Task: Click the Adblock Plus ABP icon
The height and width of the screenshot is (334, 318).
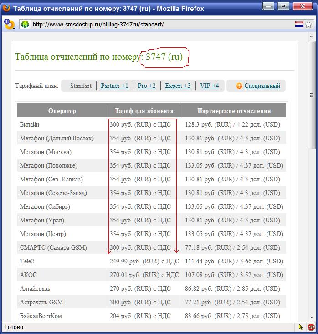Action: coord(311,327)
